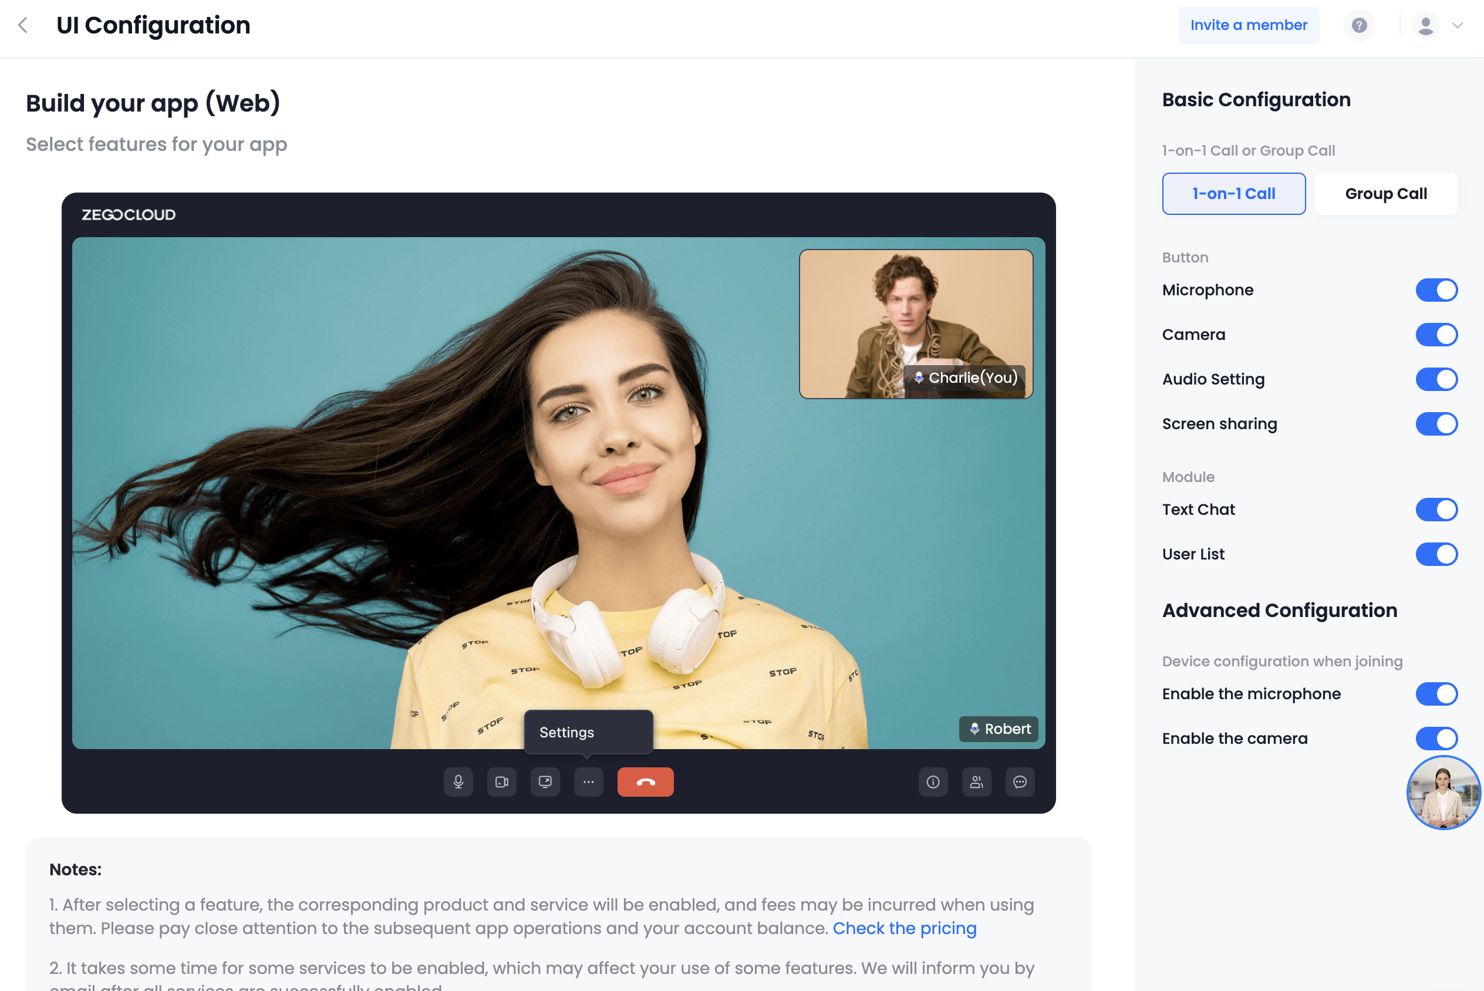Open the room info icon
The width and height of the screenshot is (1484, 991).
pyautogui.click(x=932, y=782)
